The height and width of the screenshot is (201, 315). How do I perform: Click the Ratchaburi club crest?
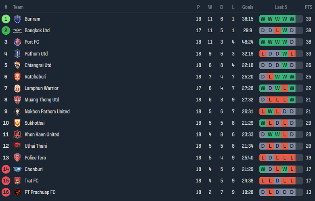(17, 77)
